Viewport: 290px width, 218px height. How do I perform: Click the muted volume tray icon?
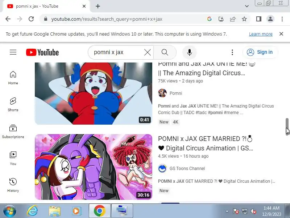pyautogui.click(x=253, y=211)
